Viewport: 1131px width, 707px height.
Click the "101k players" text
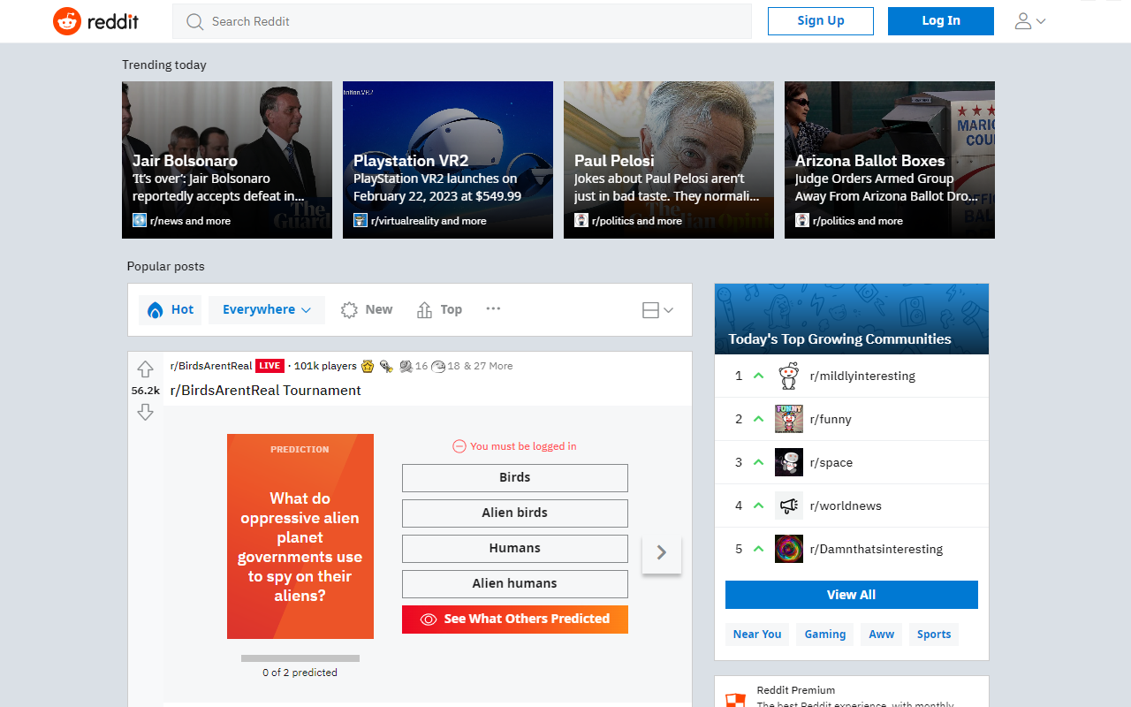(x=325, y=366)
